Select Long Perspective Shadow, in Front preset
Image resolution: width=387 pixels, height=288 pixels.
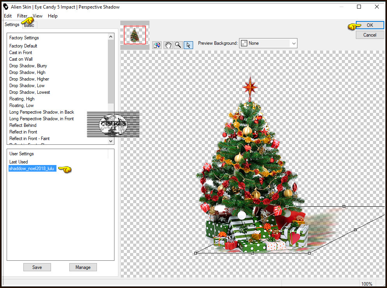coord(41,119)
